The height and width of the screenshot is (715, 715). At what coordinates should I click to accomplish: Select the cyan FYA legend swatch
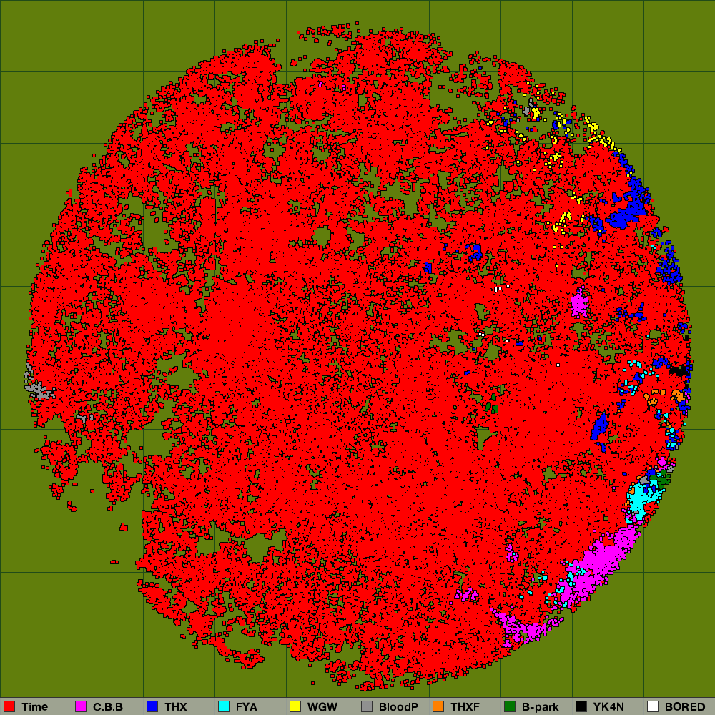click(224, 707)
